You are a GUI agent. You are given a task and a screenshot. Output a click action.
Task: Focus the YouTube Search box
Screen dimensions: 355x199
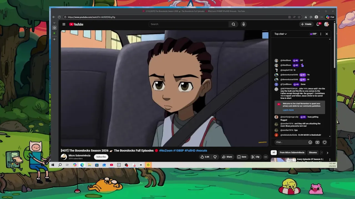pos(189,24)
